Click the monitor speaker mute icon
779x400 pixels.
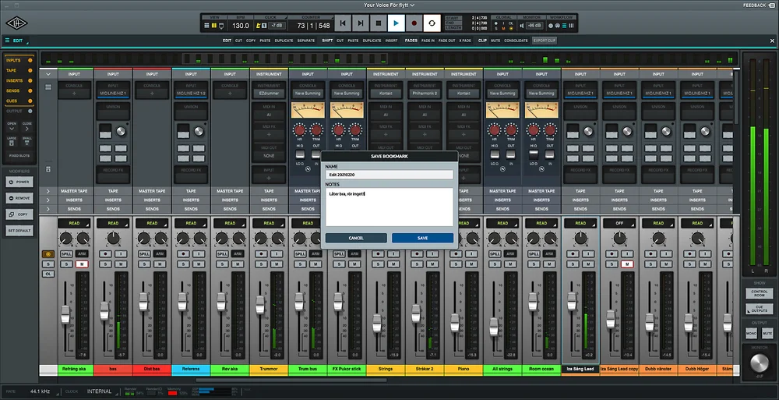click(522, 26)
